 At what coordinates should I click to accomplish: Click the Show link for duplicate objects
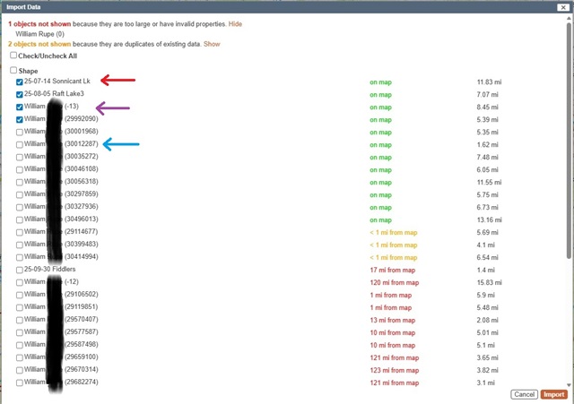point(211,43)
